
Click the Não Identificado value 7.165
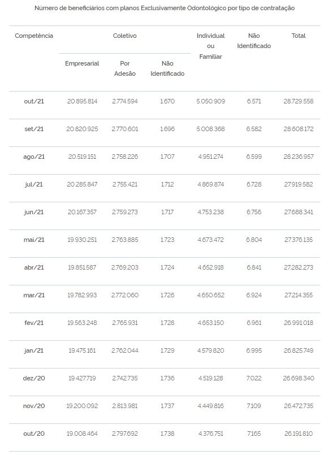(x=253, y=434)
